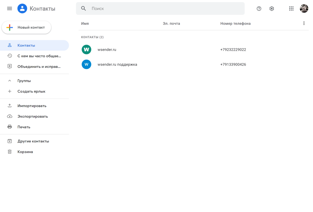The height and width of the screenshot is (212, 313).
Task: Click the Номер телефона column header
Action: 236,23
